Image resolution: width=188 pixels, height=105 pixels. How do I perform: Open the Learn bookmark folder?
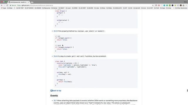pyautogui.click(x=68, y=8)
